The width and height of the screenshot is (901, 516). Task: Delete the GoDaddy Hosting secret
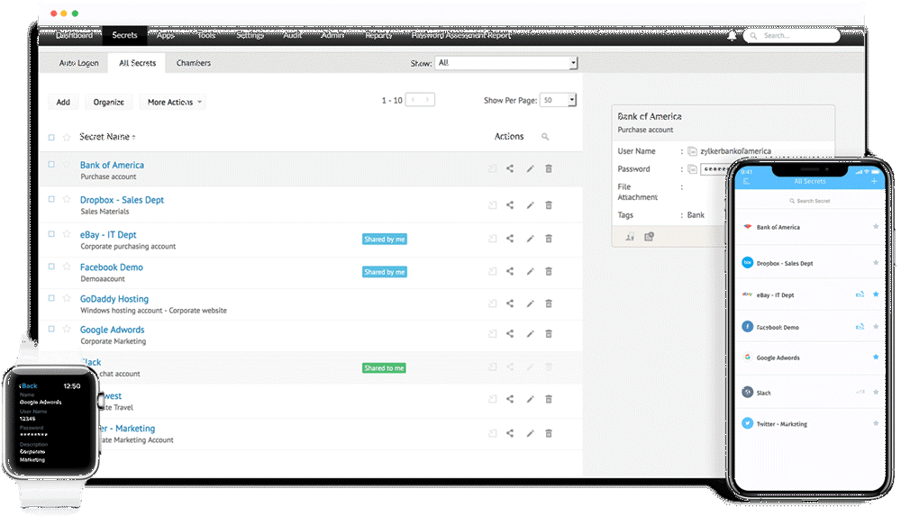(549, 303)
